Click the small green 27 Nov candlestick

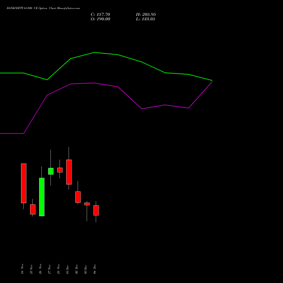51,171
